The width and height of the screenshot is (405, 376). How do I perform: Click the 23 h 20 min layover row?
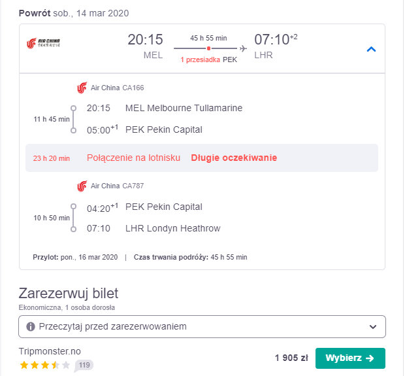point(202,158)
